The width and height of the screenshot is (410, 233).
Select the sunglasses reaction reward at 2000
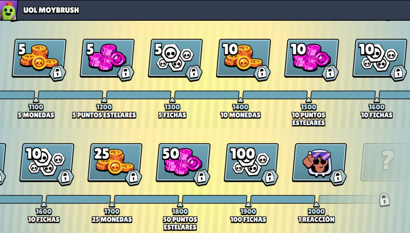point(320,162)
